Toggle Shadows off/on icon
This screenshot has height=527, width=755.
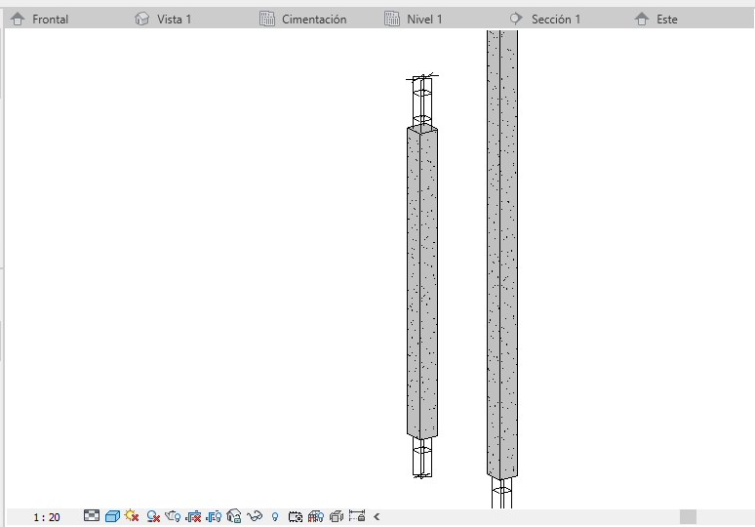[153, 516]
